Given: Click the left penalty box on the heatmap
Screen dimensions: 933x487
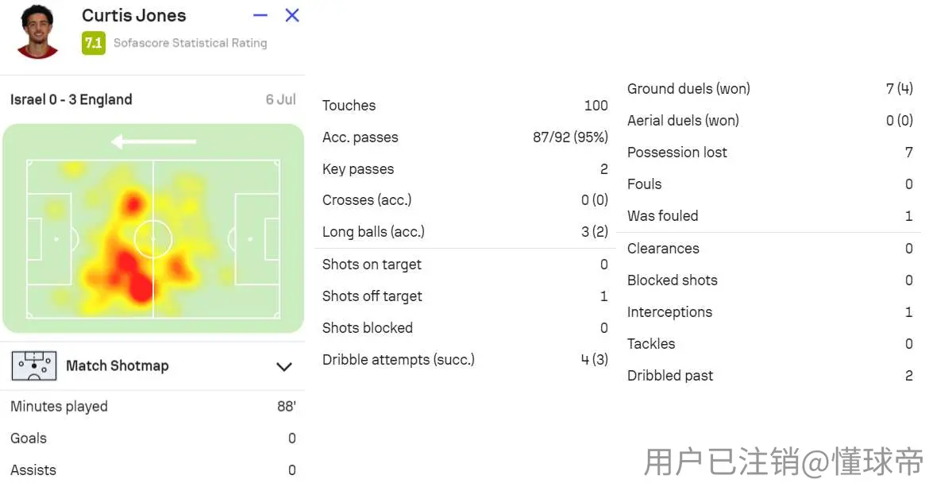Looking at the screenshot, I should (x=49, y=239).
